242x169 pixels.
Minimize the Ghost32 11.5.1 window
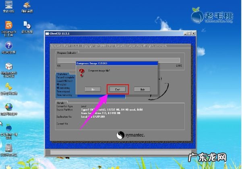[x=186, y=33]
